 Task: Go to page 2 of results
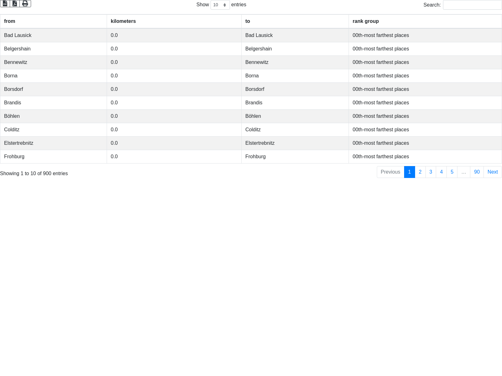click(x=420, y=172)
